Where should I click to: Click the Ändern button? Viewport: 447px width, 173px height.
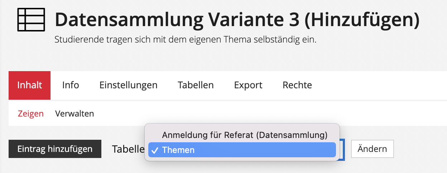pos(372,149)
